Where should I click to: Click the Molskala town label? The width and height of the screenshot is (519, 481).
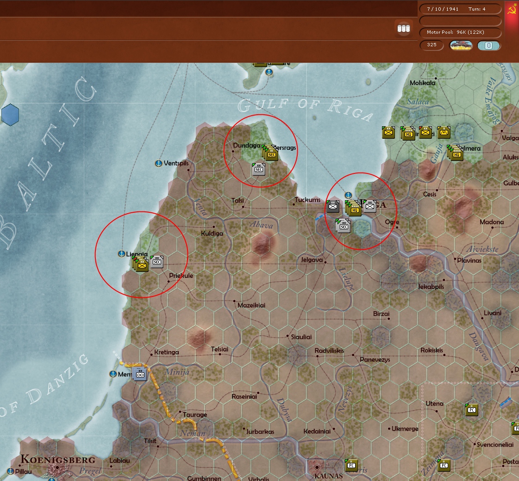point(422,83)
